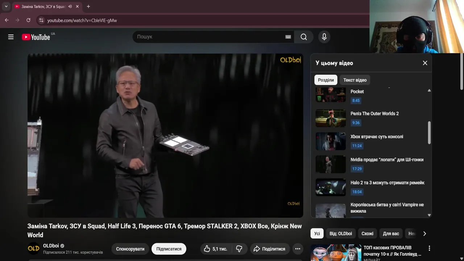Click the Nvidia chapter thumbnail
This screenshot has height=261, width=464.
pos(331,164)
